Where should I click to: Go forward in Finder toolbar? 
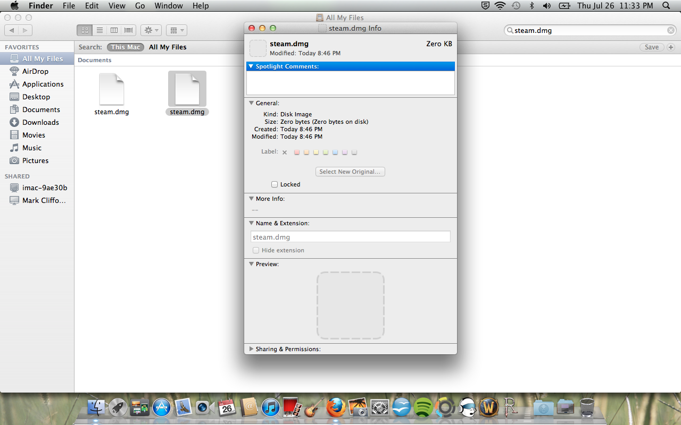(26, 30)
